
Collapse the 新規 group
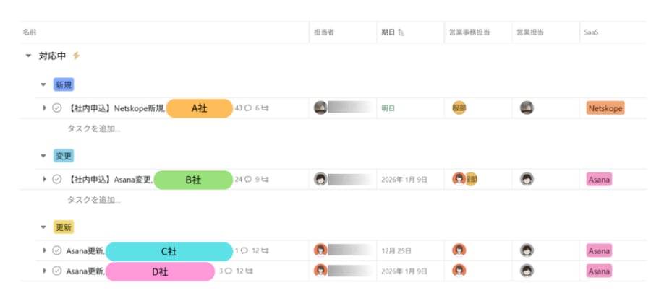[x=43, y=84]
